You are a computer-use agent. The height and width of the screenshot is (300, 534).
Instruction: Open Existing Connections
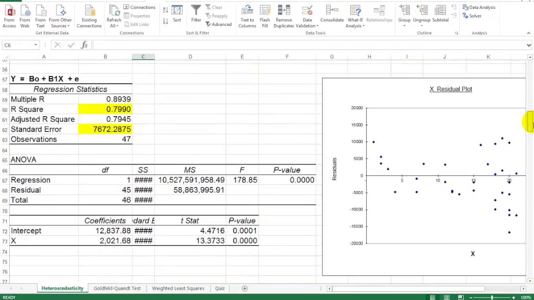click(89, 17)
